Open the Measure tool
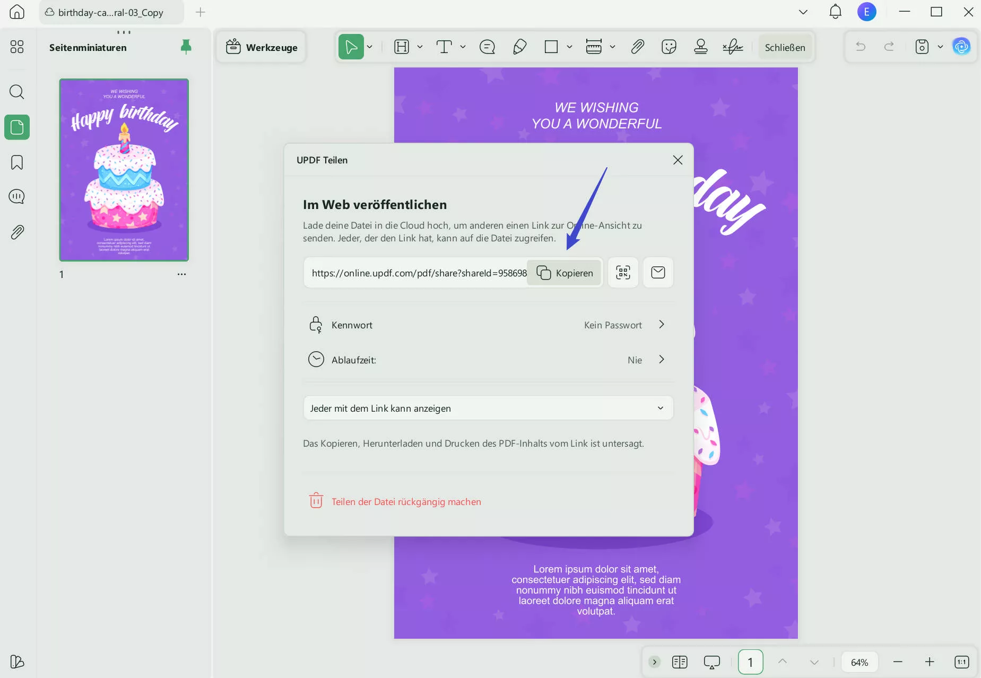 point(594,47)
